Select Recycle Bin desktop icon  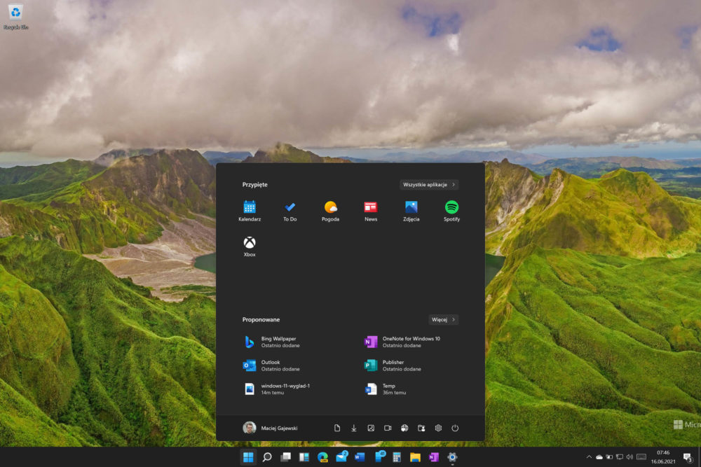click(x=15, y=17)
